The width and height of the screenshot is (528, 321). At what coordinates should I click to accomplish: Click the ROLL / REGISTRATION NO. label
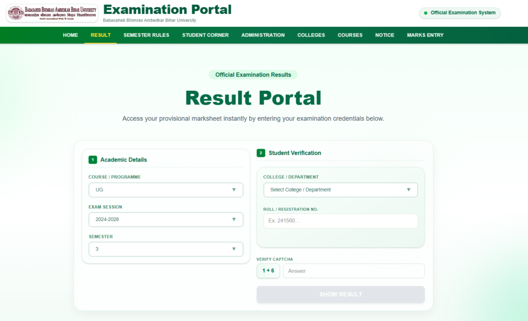[x=291, y=210]
